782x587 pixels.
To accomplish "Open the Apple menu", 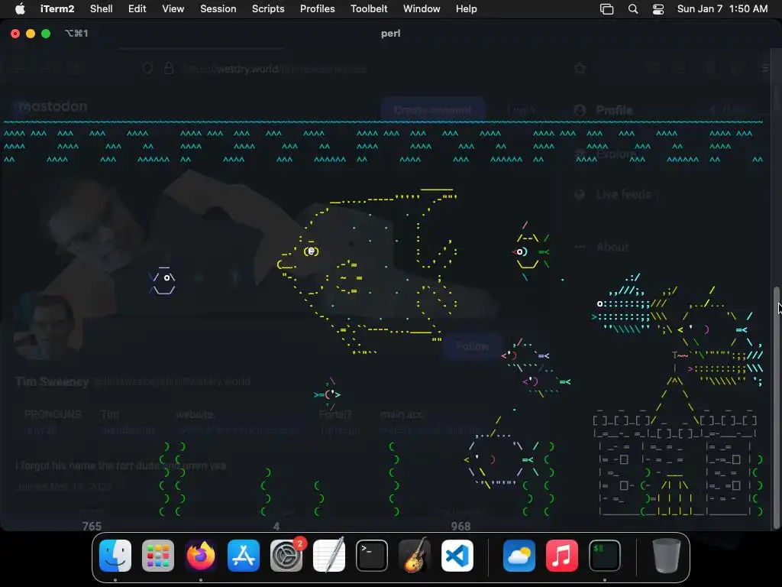I will 20,8.
